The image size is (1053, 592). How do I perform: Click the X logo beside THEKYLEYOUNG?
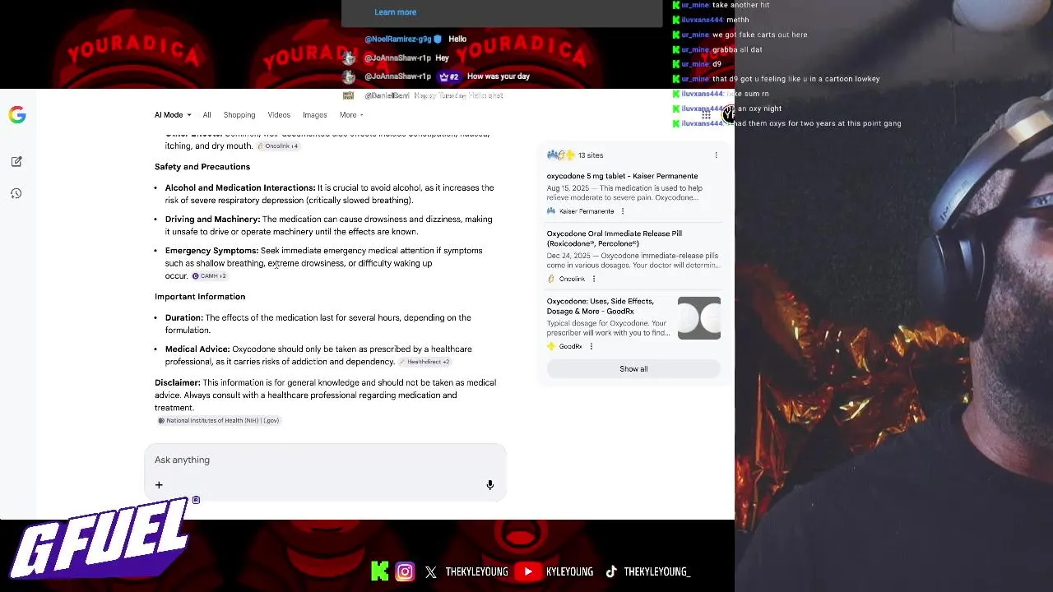click(x=431, y=572)
